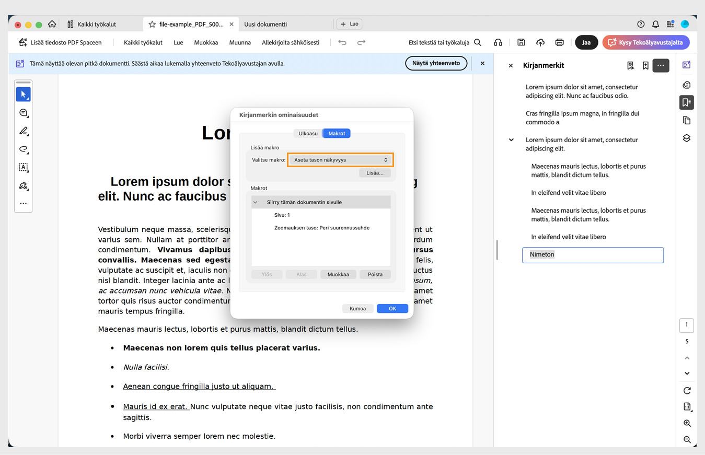Switch to the Ulkoasu tab
705x455 pixels.
(x=308, y=133)
